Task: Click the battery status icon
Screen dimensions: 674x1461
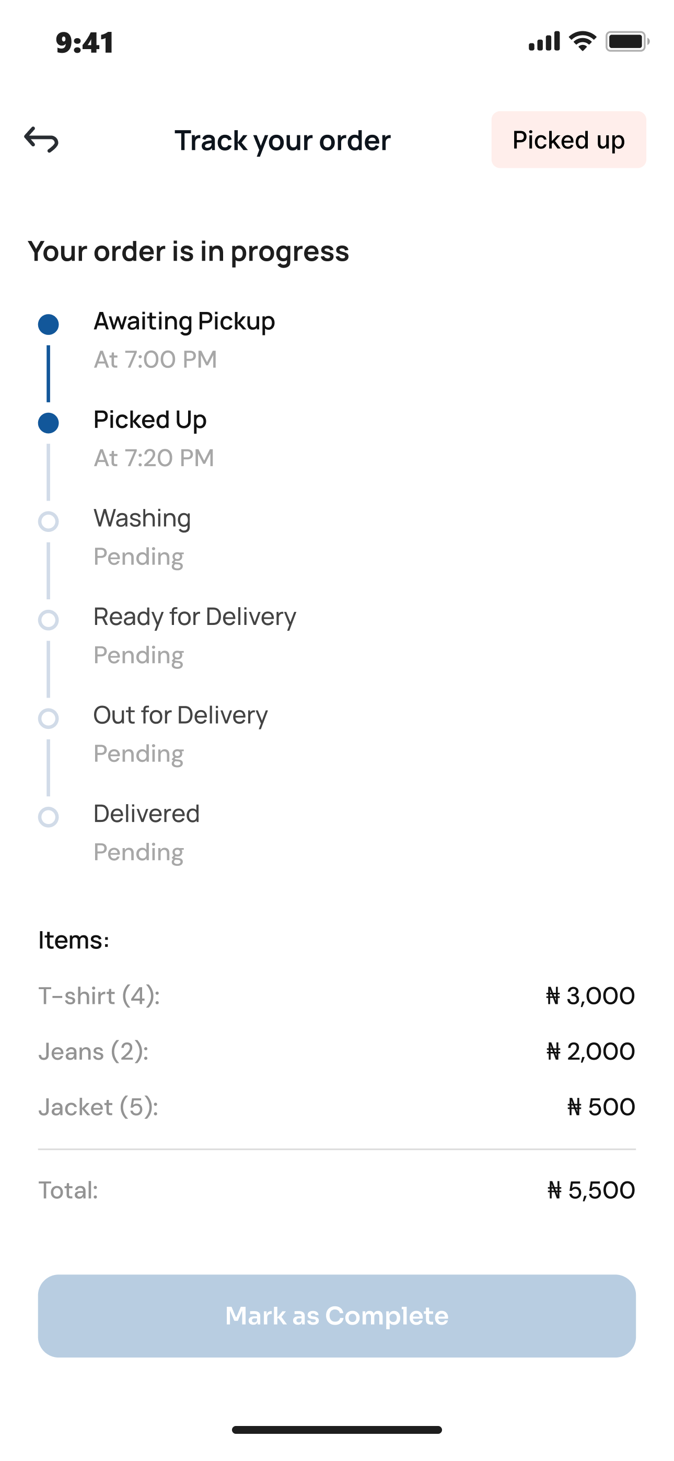Action: coord(627,41)
